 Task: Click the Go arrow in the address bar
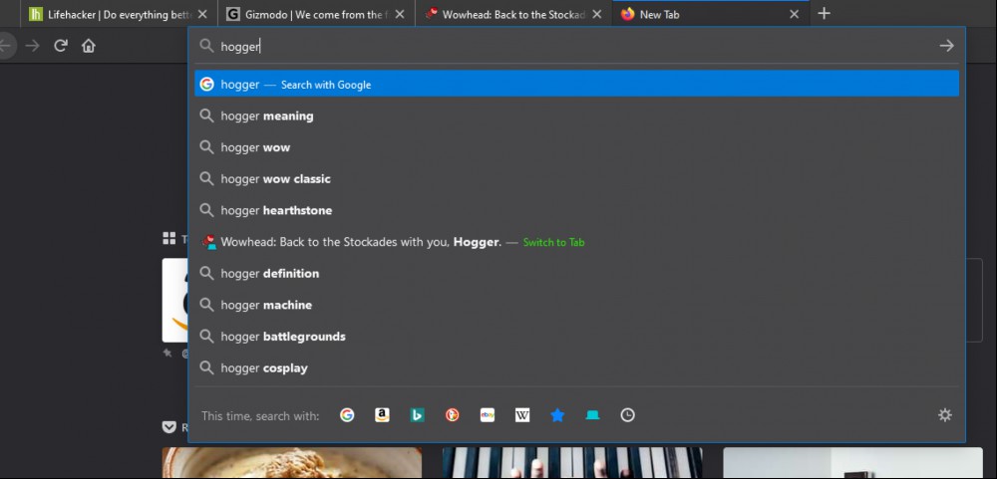(947, 46)
